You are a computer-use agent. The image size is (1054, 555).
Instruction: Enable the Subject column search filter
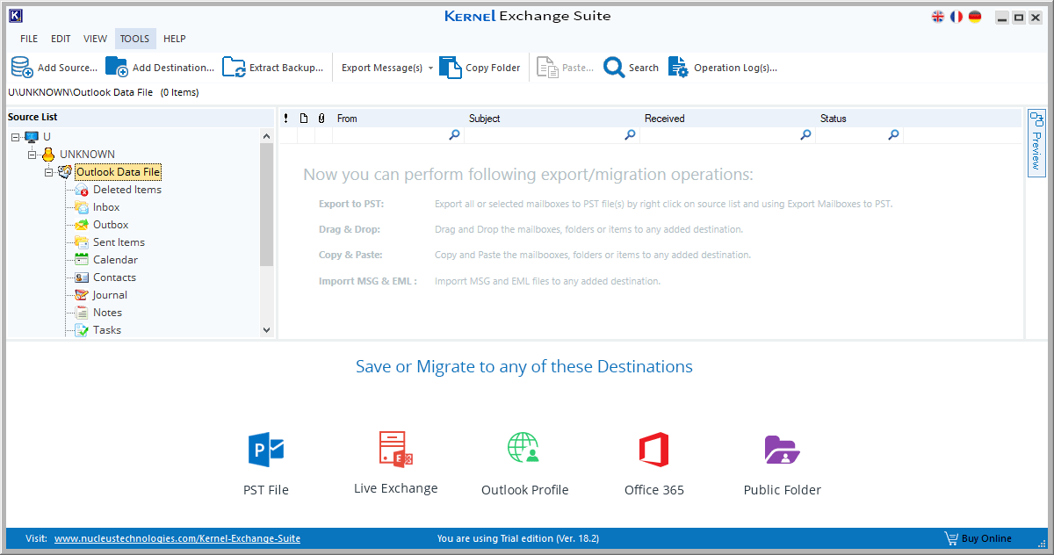[x=630, y=134]
